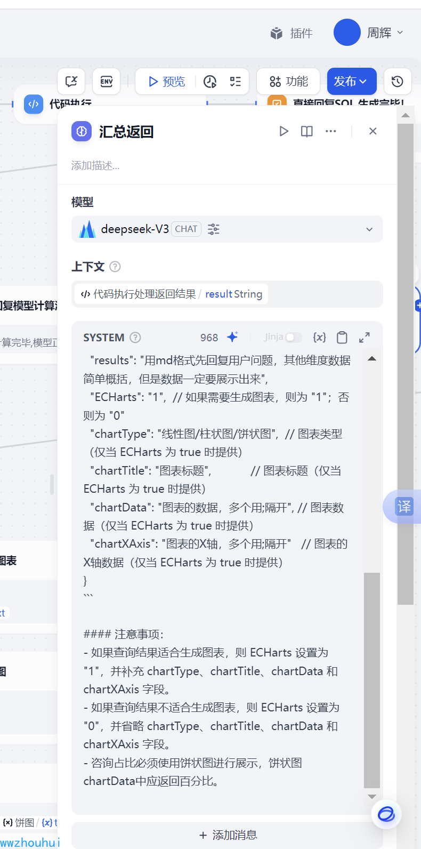Click the blue user avatar circle
This screenshot has height=849, width=421.
point(347,33)
